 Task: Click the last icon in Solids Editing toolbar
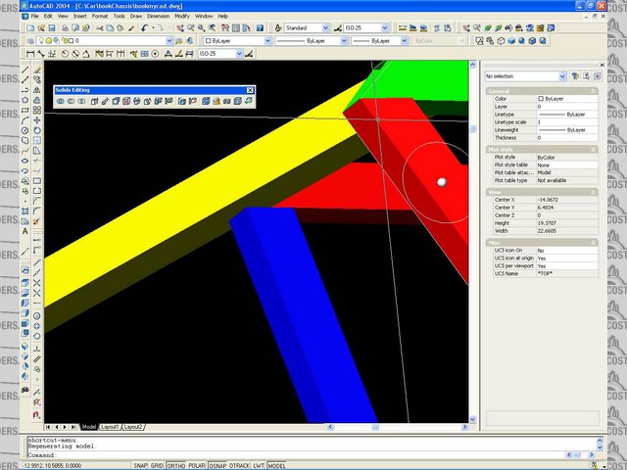pos(249,100)
